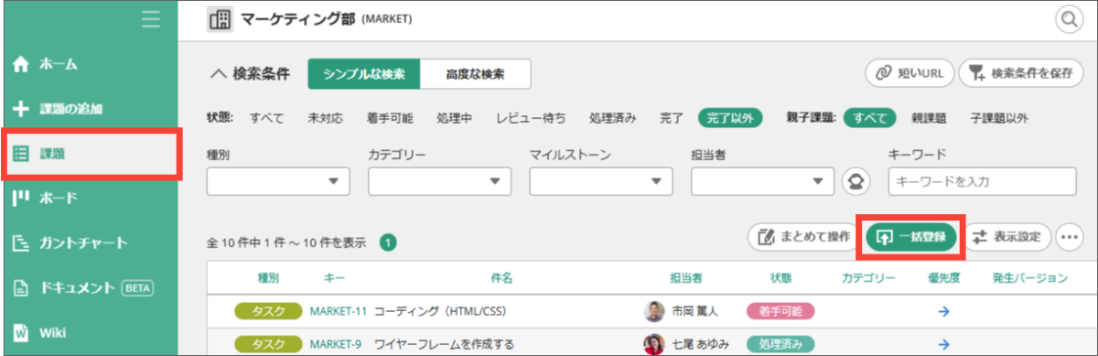Select 親子課題 すべて filter
1098x356 pixels.
869,118
